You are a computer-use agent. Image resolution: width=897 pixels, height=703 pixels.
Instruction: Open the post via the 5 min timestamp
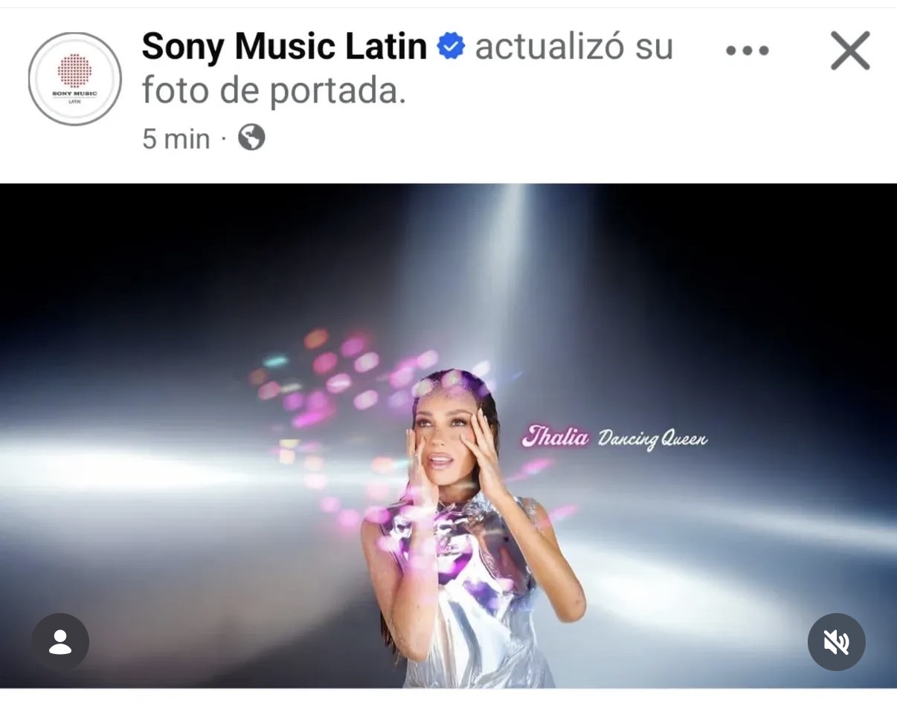click(176, 138)
